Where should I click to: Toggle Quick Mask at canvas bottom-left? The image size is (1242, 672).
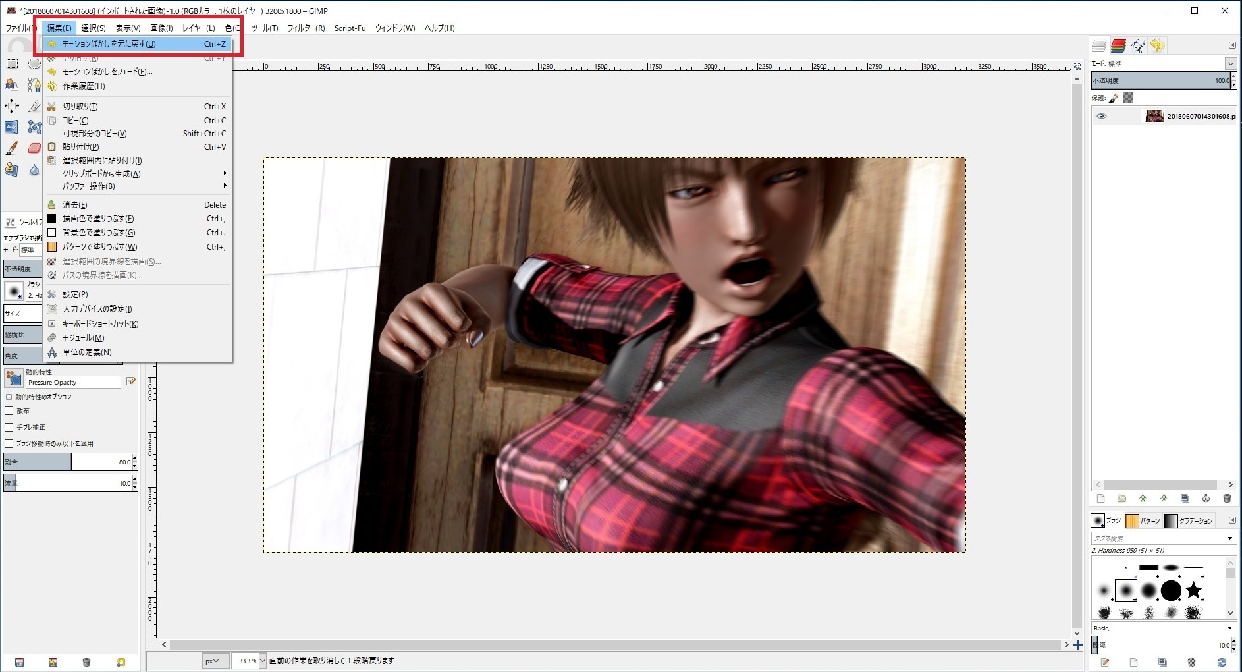pos(152,645)
